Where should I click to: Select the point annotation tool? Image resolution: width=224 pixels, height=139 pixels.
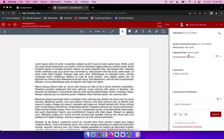(130, 31)
